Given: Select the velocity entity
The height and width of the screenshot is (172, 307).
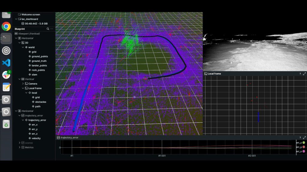Looking at the screenshot, I should (36, 138).
